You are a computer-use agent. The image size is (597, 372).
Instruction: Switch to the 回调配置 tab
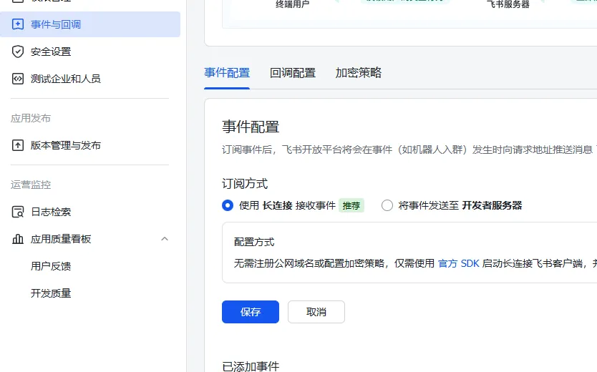(292, 73)
